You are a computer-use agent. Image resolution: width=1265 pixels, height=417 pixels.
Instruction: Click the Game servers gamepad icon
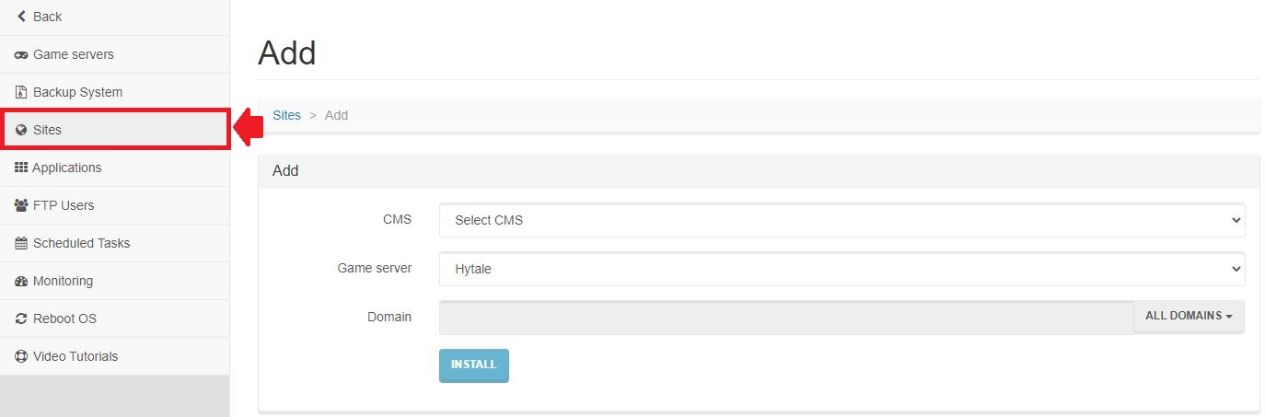[x=21, y=55]
